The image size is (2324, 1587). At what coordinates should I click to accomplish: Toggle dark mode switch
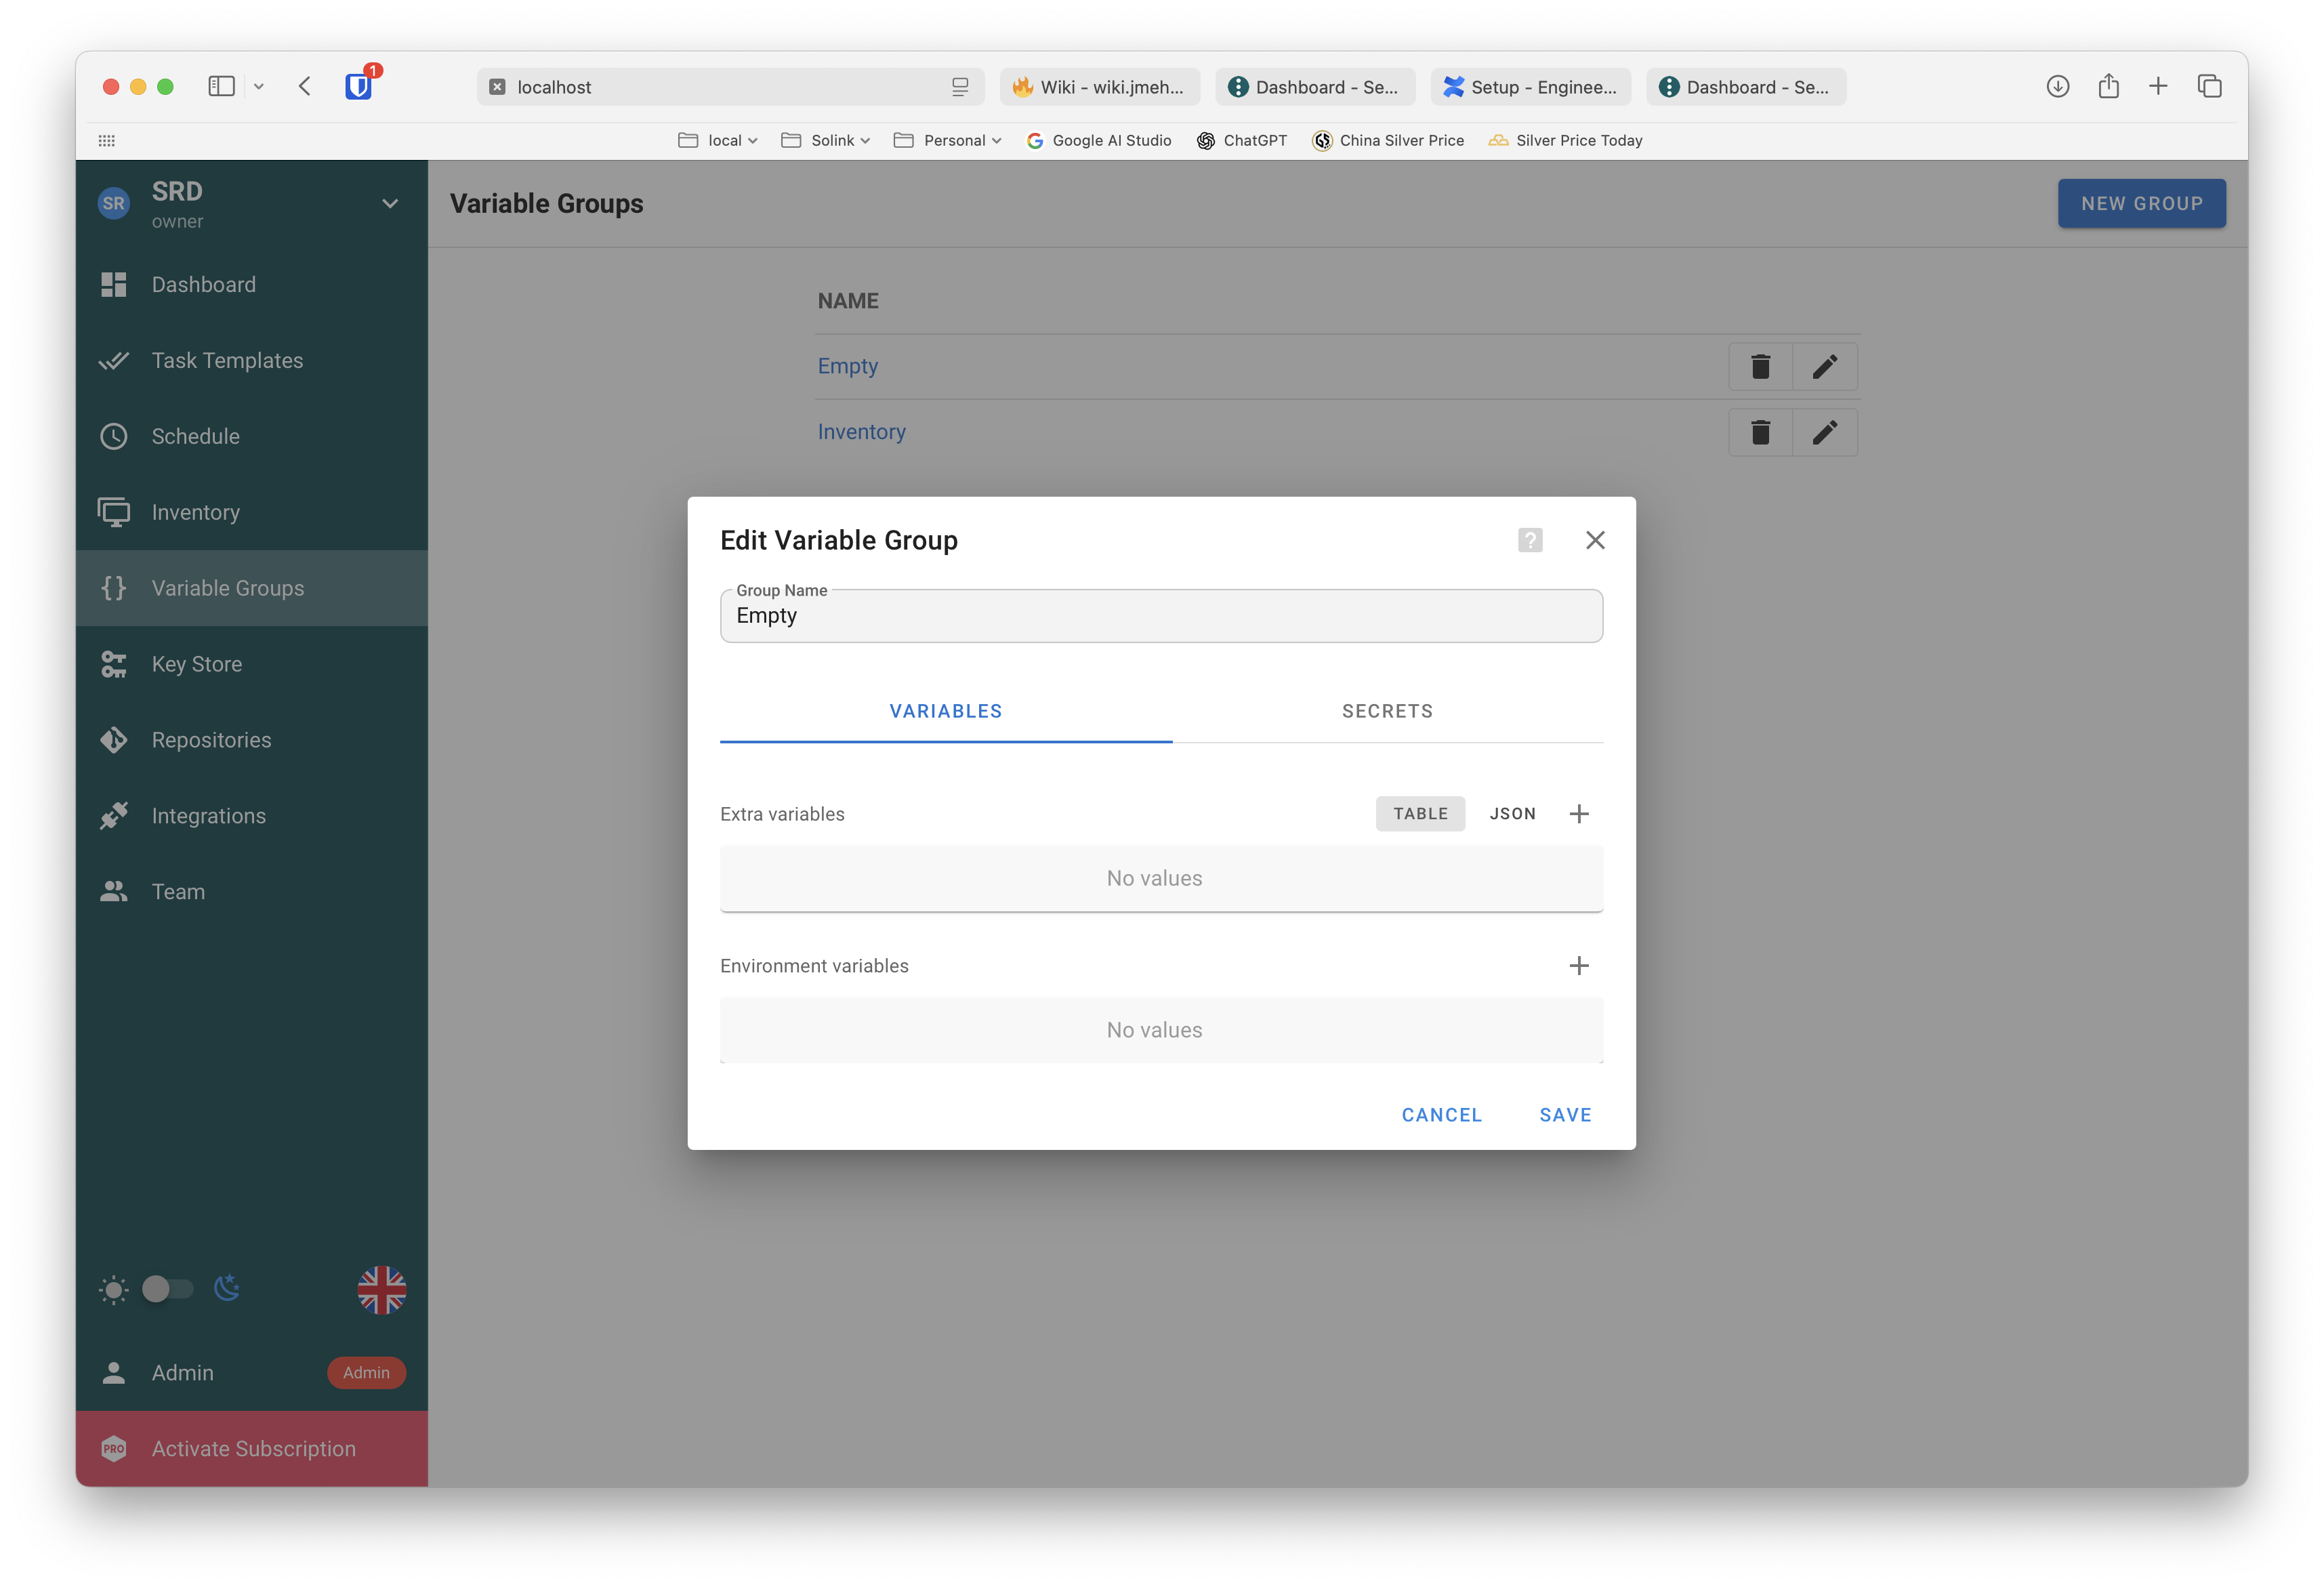(x=167, y=1289)
